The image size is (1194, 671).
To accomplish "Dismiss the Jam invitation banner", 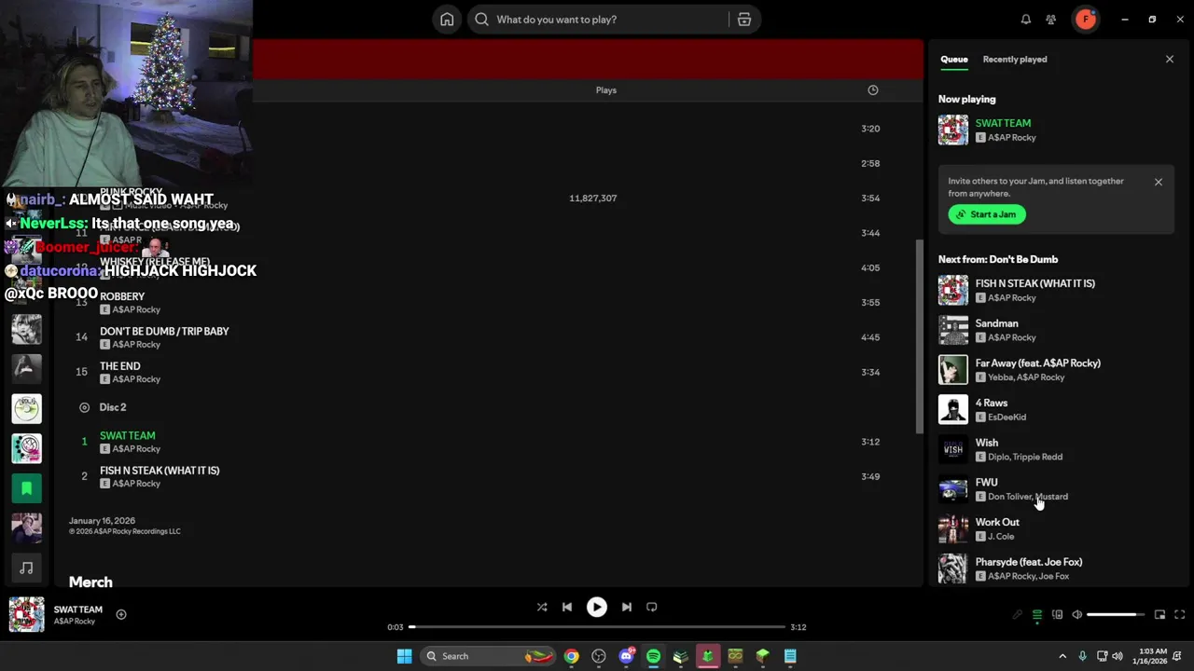I will 1159,182.
